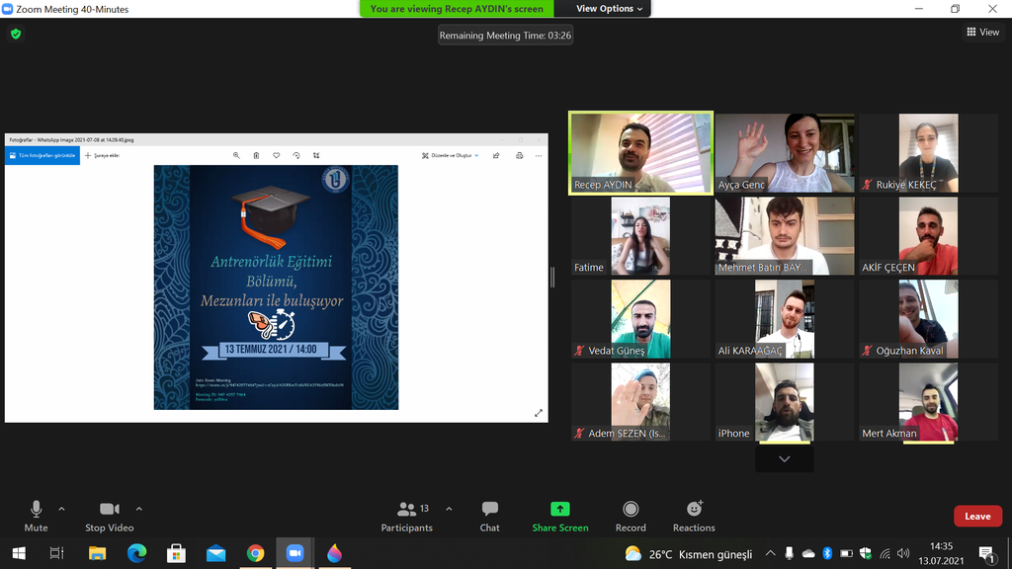Expand video options arrow beside Stop Video

tap(138, 510)
